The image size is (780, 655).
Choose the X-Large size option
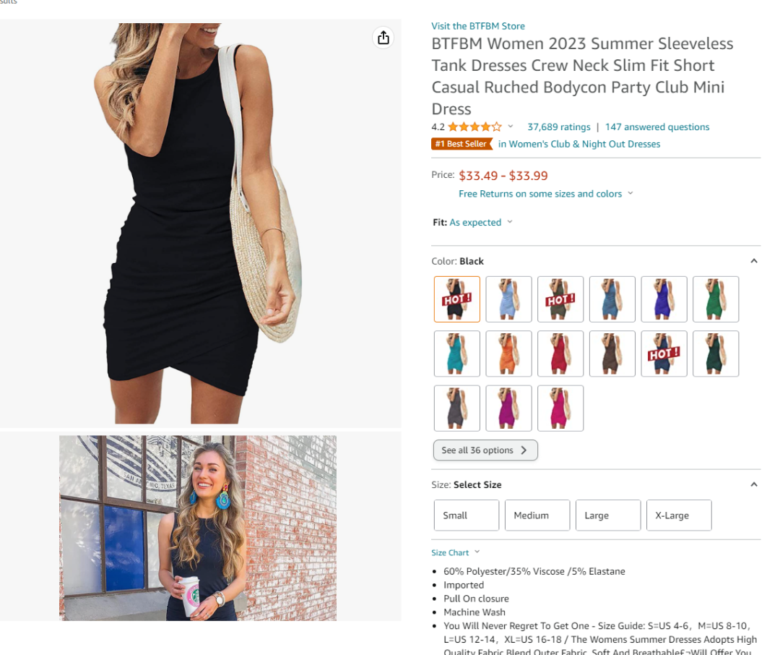point(679,515)
